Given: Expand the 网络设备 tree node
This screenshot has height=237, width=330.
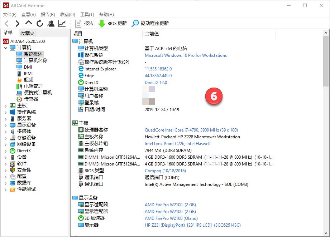Looking at the screenshot, I should pos(5,145).
